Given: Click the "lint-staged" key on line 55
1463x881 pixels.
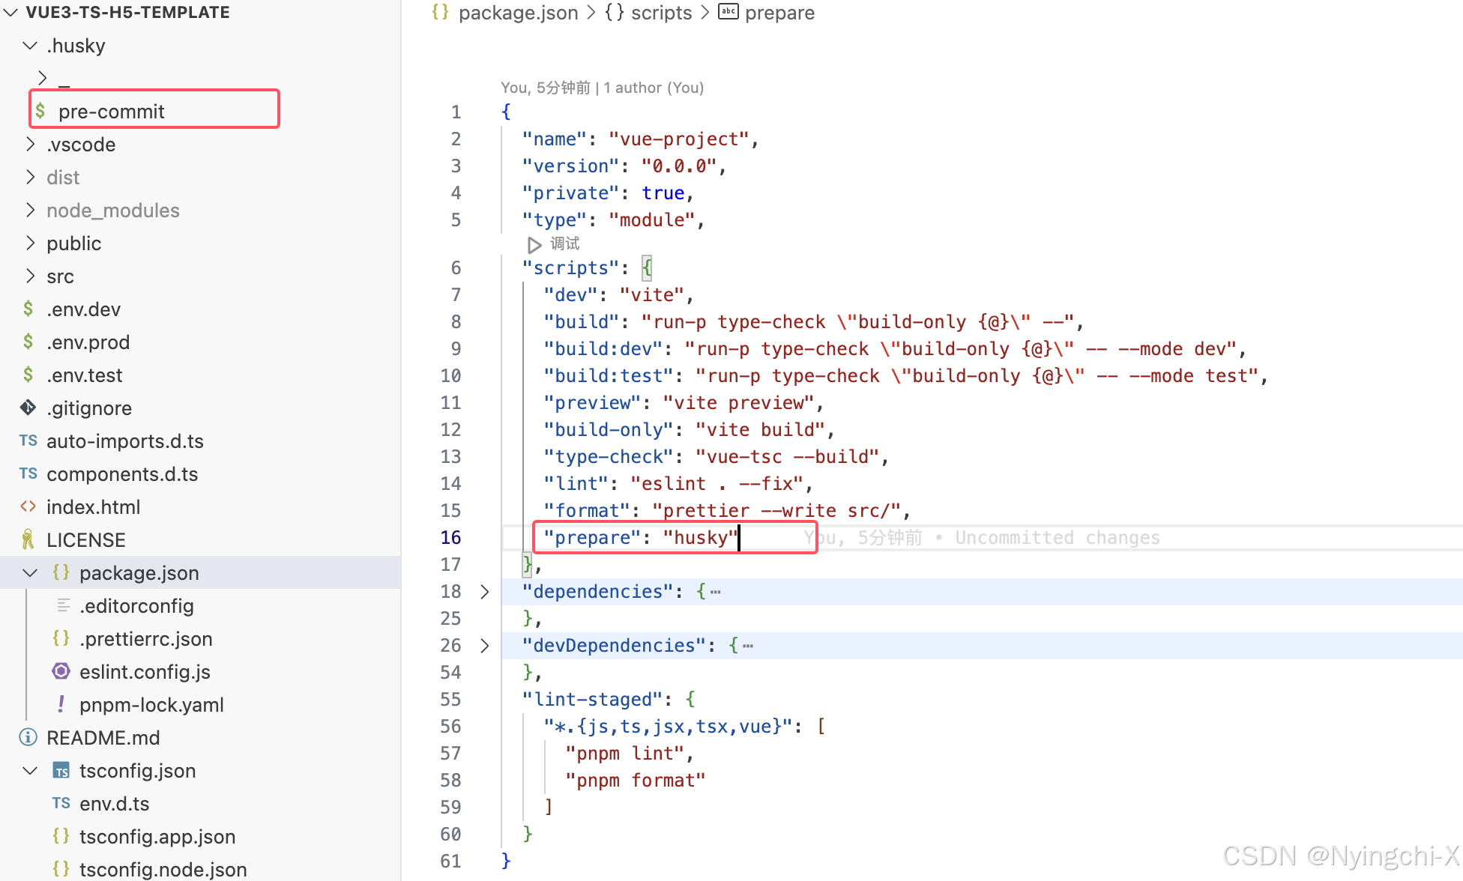Looking at the screenshot, I should point(592,700).
